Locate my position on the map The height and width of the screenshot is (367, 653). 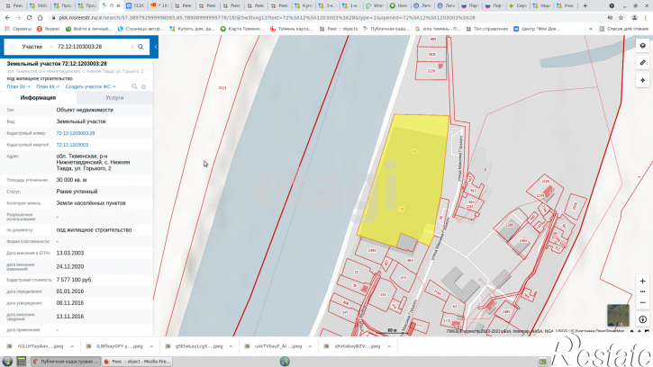(642, 319)
